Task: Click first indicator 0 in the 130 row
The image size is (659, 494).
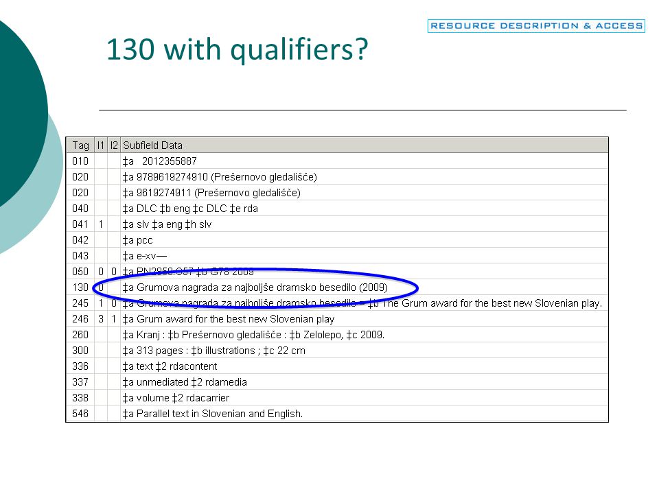Action: (101, 287)
